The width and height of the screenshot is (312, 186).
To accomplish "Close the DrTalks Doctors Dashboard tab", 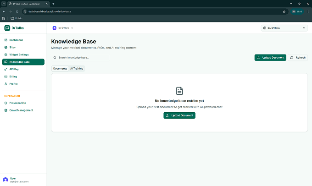I will coord(47,4).
